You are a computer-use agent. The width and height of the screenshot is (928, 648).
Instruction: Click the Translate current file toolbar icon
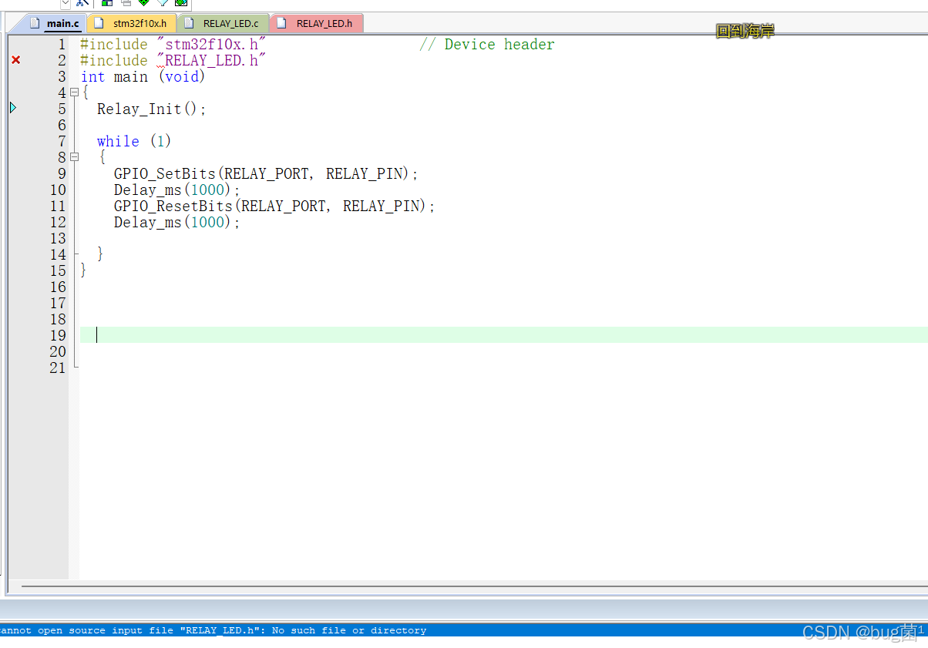[x=163, y=3]
